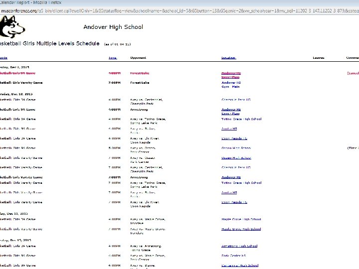Viewport: 359px width, 269px height.
Task: Open Osseo High School link in the 5:30PM row
Action: 236,148
